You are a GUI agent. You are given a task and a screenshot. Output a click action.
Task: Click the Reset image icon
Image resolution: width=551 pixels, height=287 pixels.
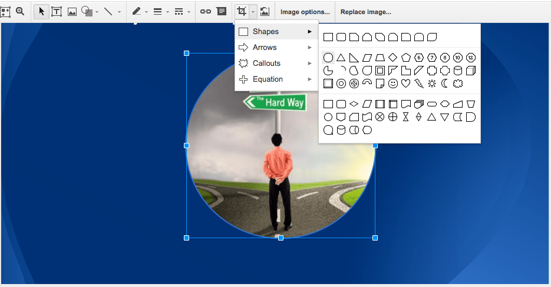click(x=265, y=12)
